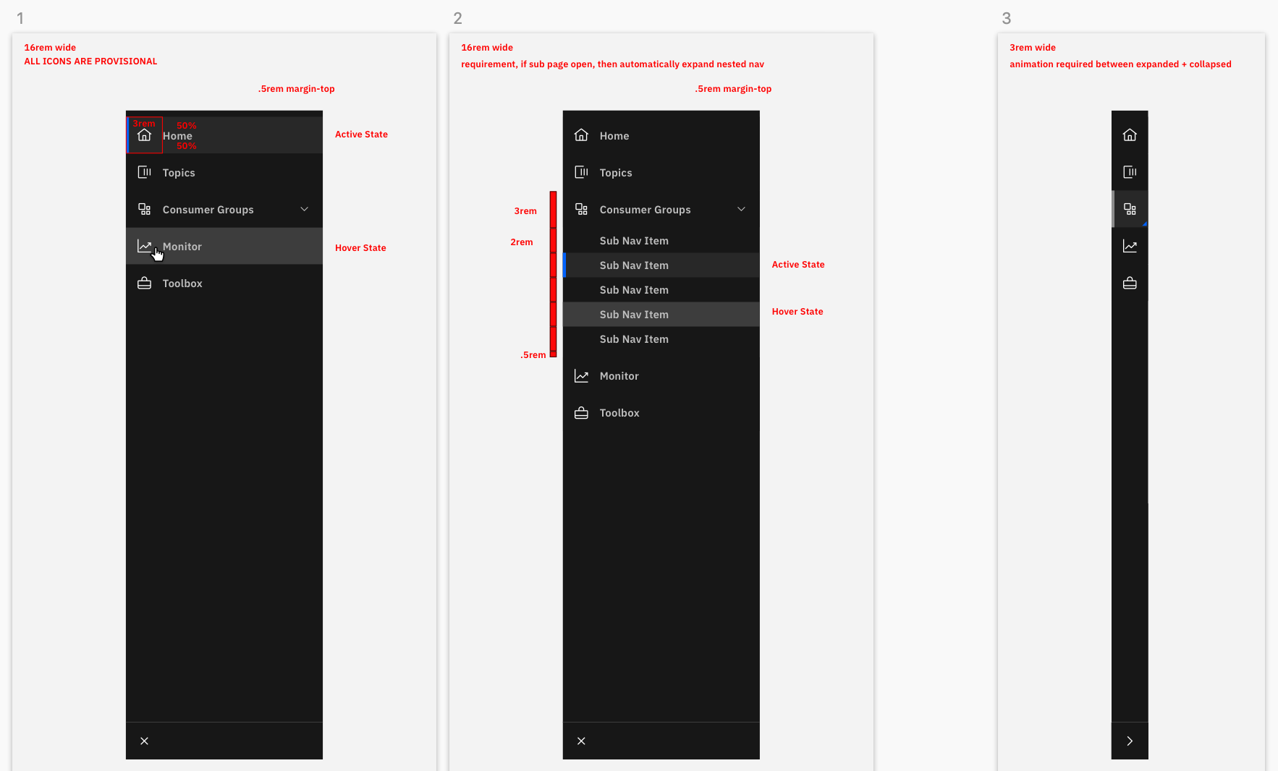
Task: Select the Home icon in the collapsed rail
Action: point(1130,135)
